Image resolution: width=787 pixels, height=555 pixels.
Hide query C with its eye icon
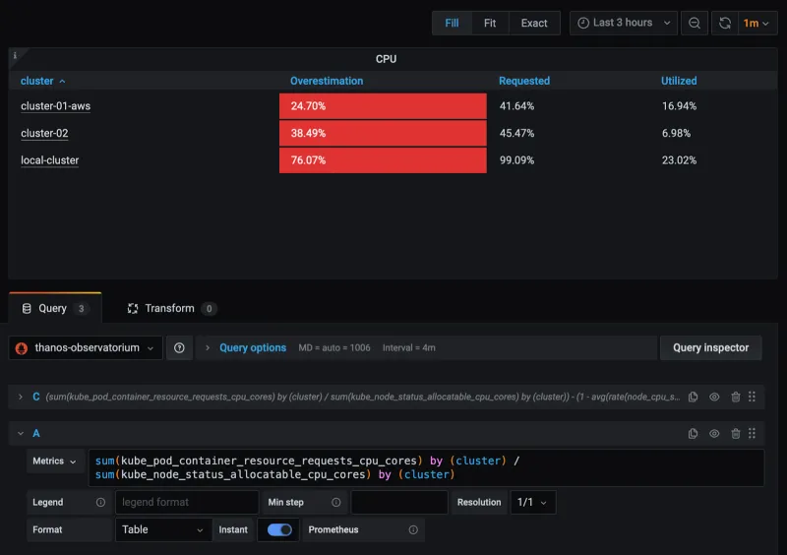coord(714,397)
